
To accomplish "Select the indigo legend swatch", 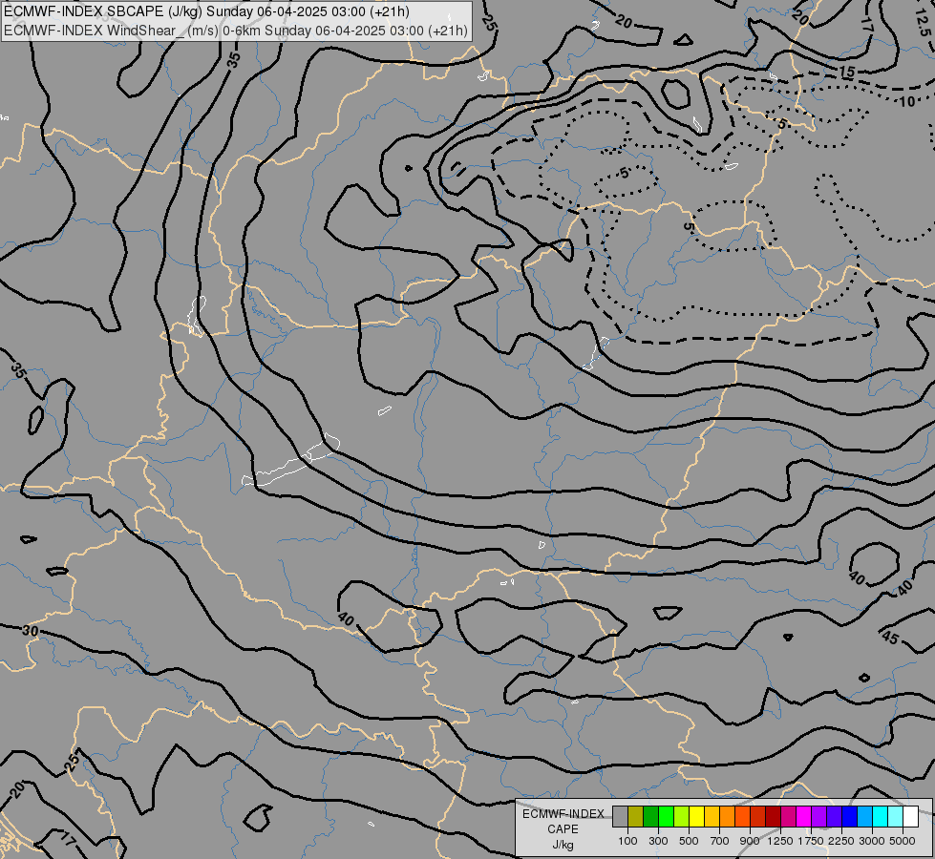I will click(834, 816).
